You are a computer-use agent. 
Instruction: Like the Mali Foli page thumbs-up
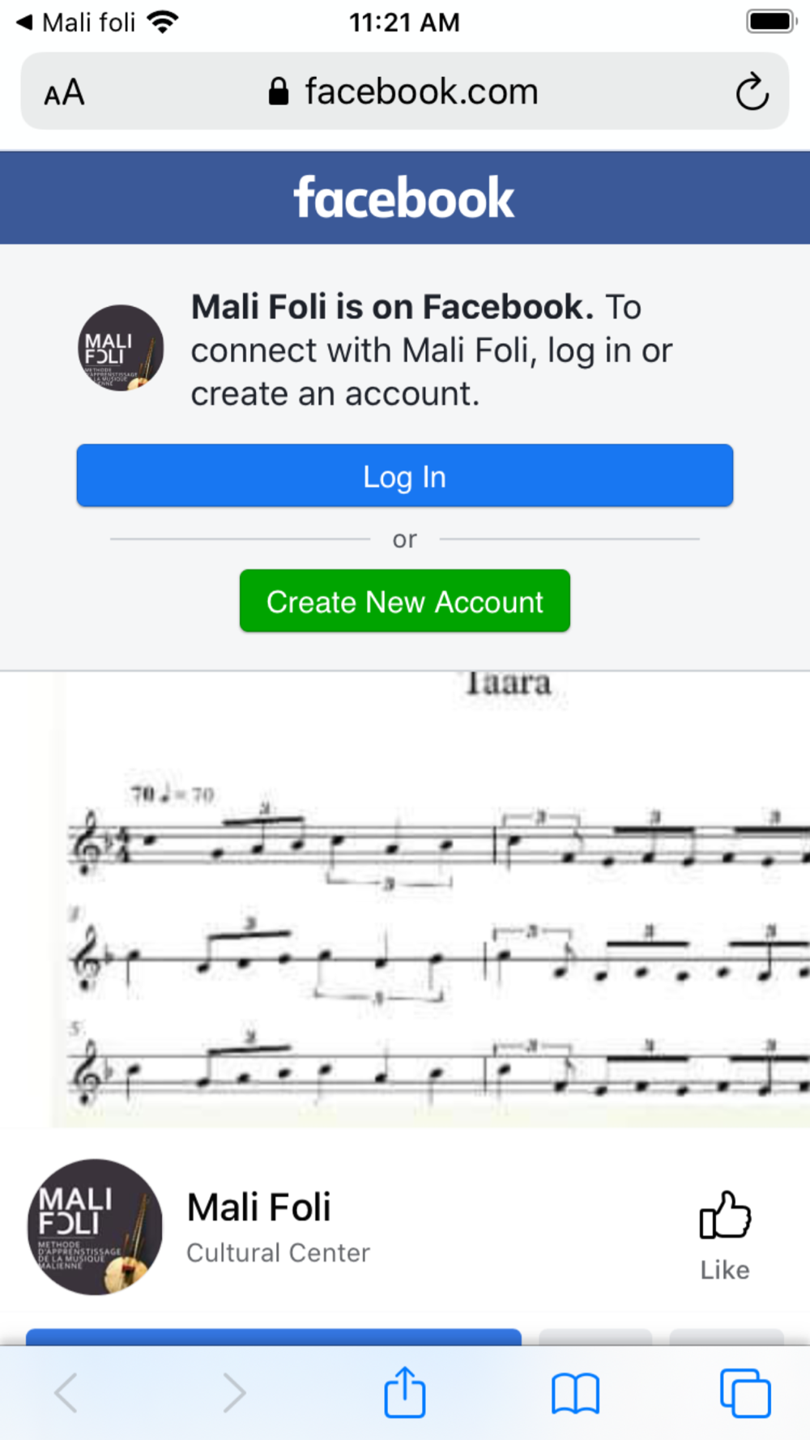click(x=725, y=1235)
